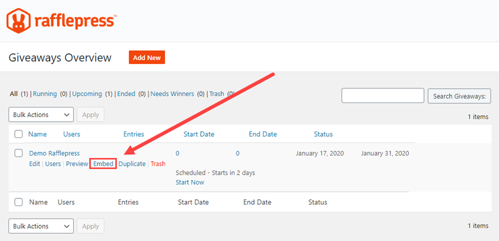This screenshot has height=241, width=499.
Task: Open the Needs Winners filter
Action: [x=172, y=94]
